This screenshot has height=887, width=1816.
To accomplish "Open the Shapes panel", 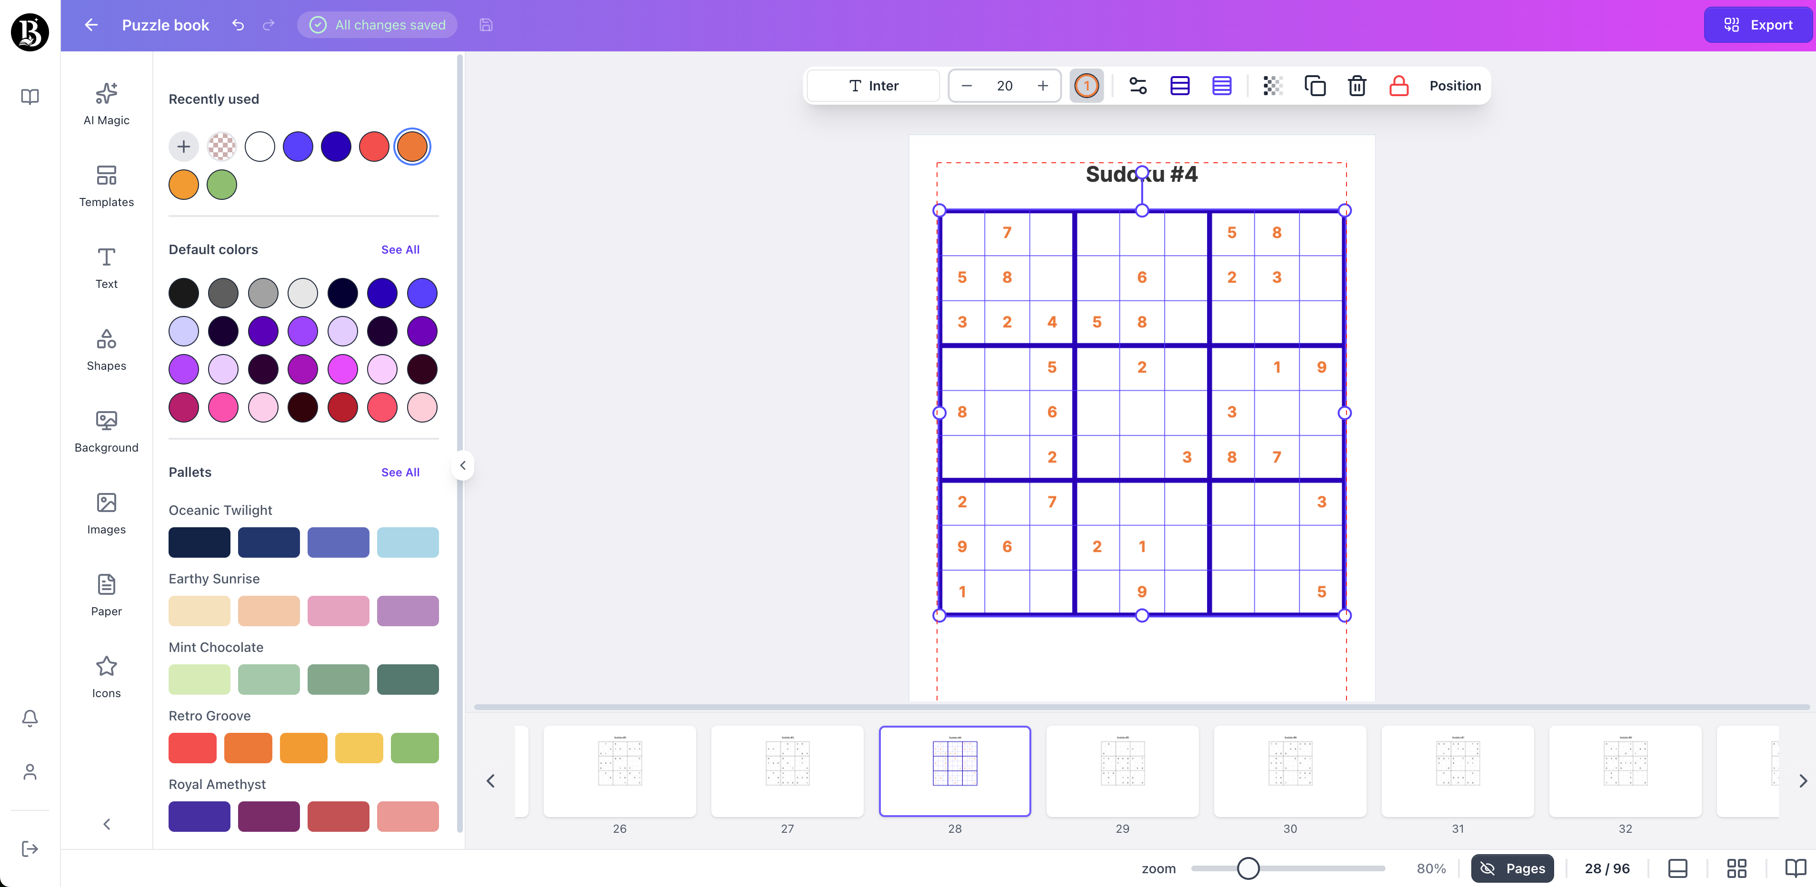I will coord(106,349).
